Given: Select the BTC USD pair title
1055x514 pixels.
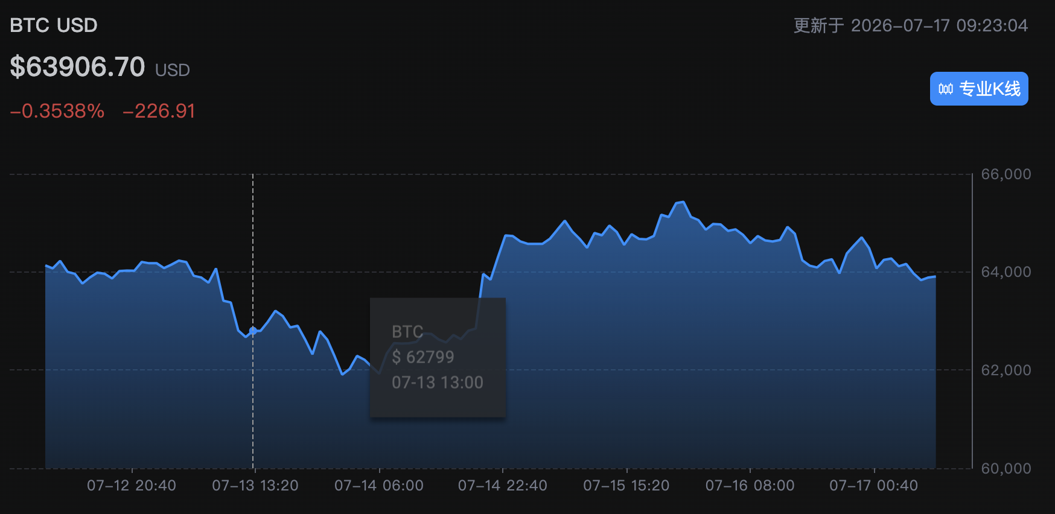Looking at the screenshot, I should pos(54,25).
